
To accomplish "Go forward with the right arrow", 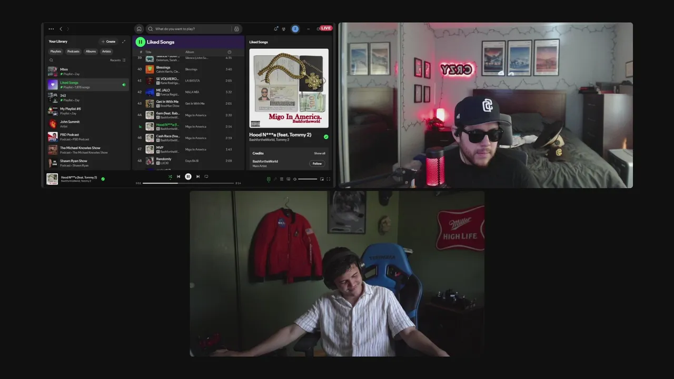I will pyautogui.click(x=68, y=29).
